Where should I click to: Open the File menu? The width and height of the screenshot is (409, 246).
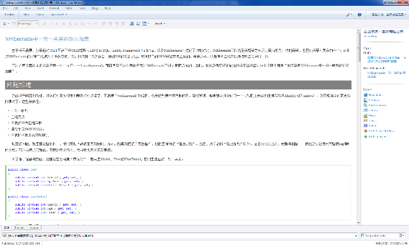pos(5,8)
